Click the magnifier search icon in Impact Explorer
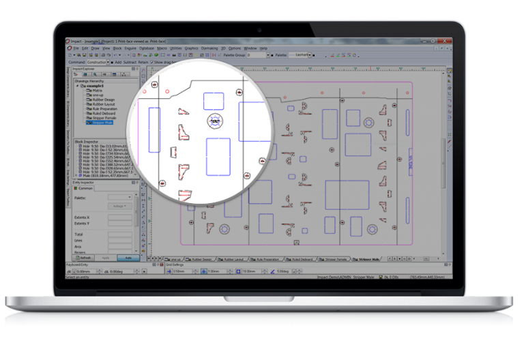 [x=95, y=74]
